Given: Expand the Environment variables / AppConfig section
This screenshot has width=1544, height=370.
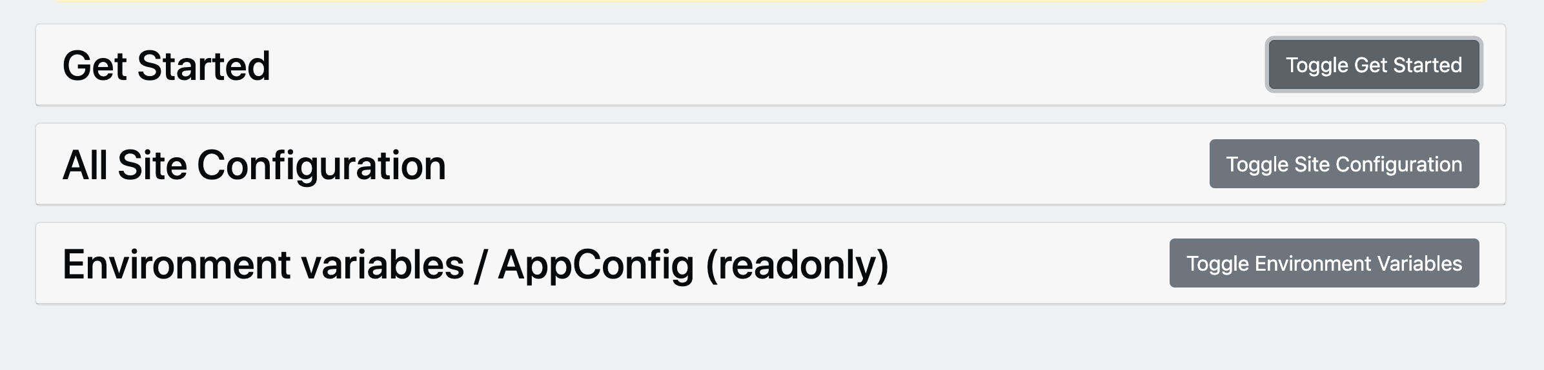Looking at the screenshot, I should pos(1324,264).
